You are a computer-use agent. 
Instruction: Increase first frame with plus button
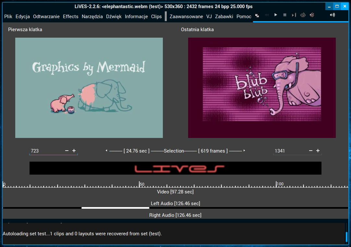point(74,151)
